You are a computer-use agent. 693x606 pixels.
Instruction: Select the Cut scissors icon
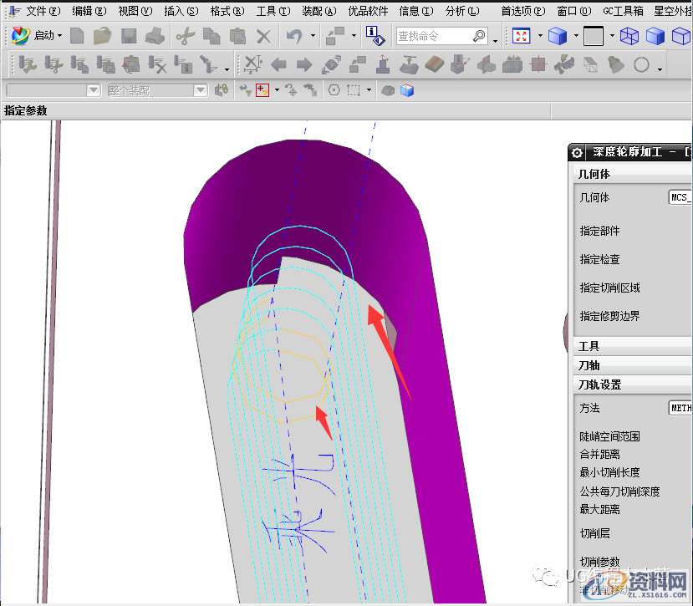(186, 36)
